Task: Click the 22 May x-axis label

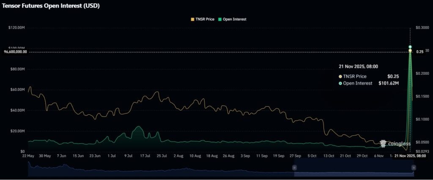Action: (28, 156)
